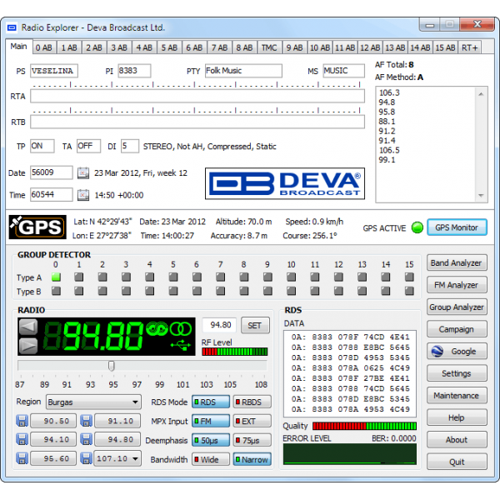Click the Type A group 0 green indicator
The image size is (500, 500).
coord(56,277)
